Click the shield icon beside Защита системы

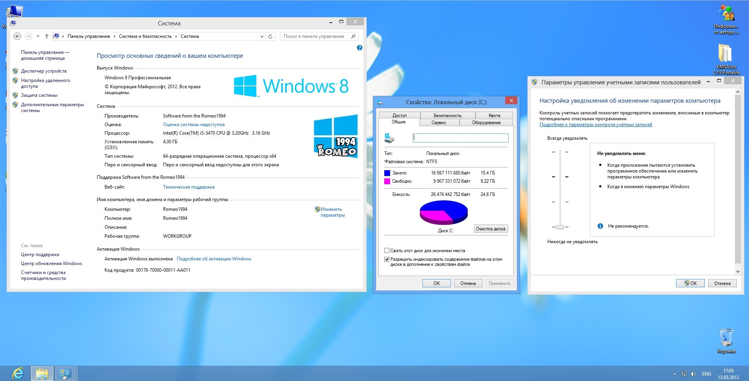pos(15,95)
